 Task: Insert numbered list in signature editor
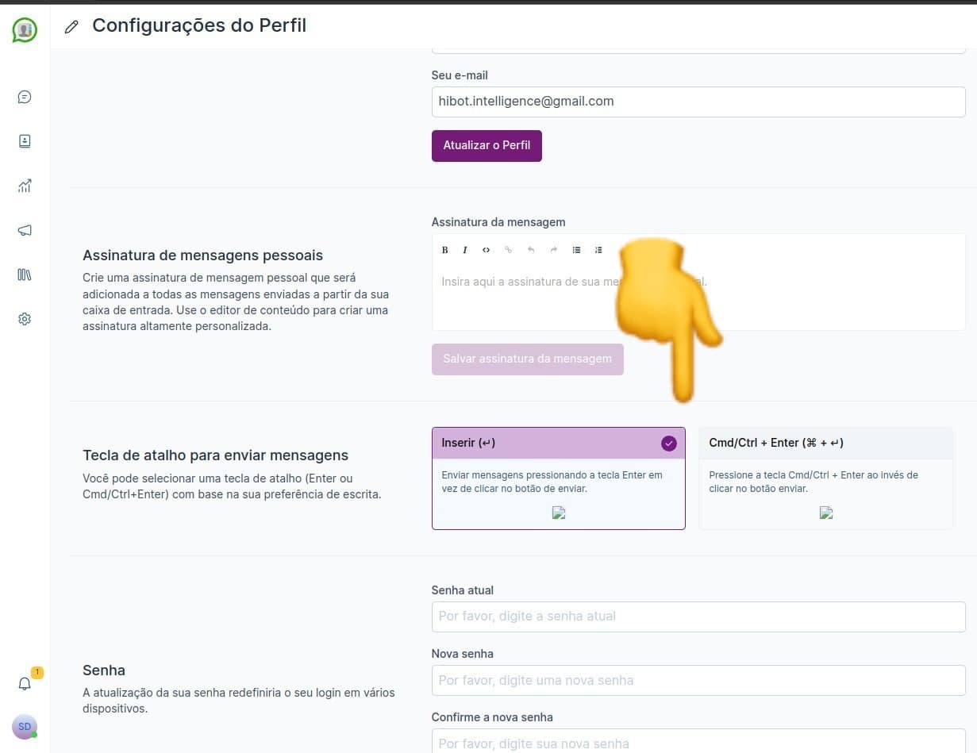[598, 250]
